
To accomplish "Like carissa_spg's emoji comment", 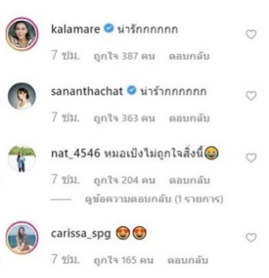I will [x=251, y=238].
